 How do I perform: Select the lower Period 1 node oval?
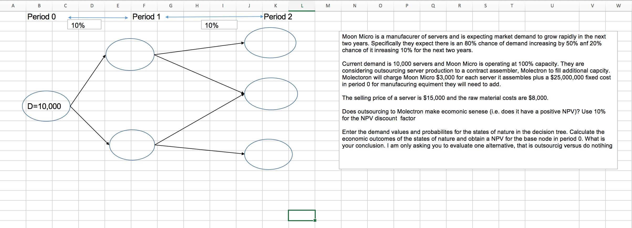click(132, 145)
